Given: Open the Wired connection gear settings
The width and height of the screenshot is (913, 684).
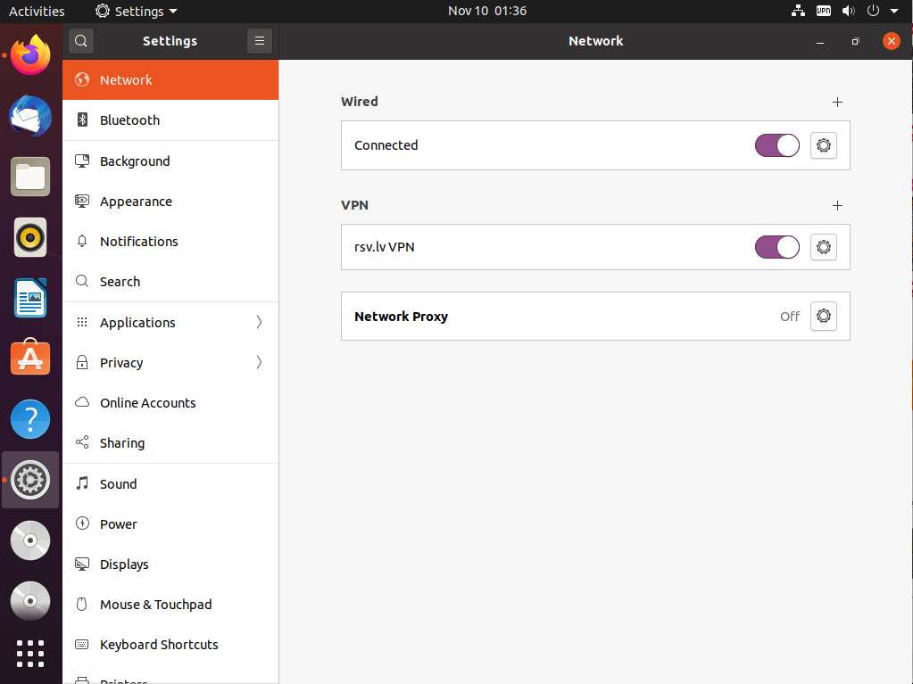Looking at the screenshot, I should pos(823,145).
